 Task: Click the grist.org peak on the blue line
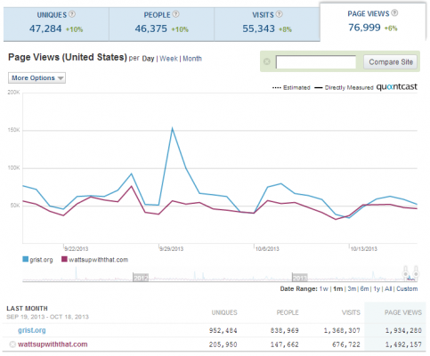click(x=172, y=128)
